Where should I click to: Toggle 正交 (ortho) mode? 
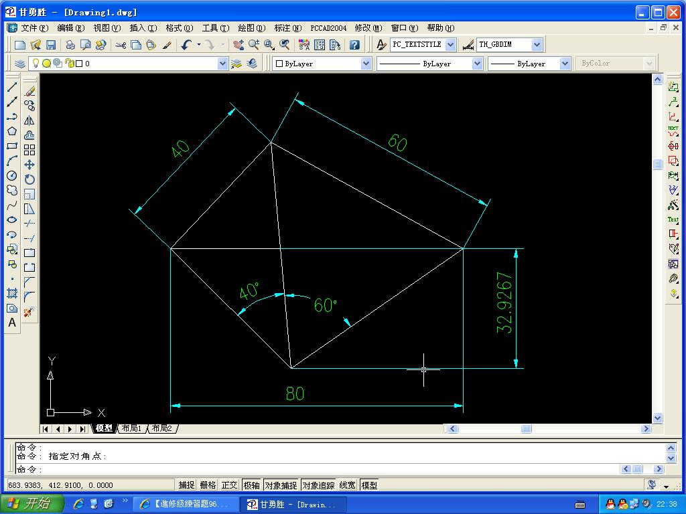pyautogui.click(x=229, y=485)
